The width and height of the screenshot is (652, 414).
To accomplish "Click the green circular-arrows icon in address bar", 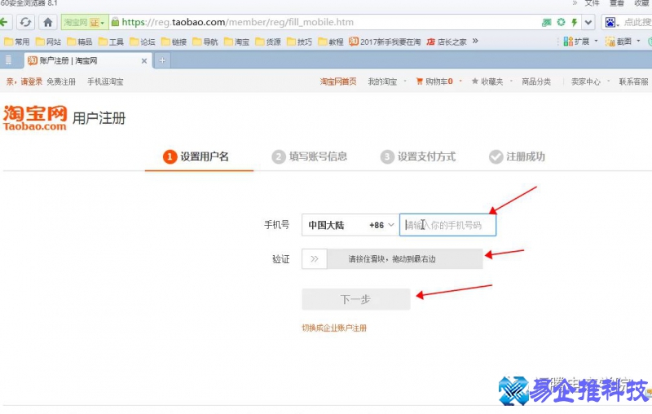I will point(561,23).
